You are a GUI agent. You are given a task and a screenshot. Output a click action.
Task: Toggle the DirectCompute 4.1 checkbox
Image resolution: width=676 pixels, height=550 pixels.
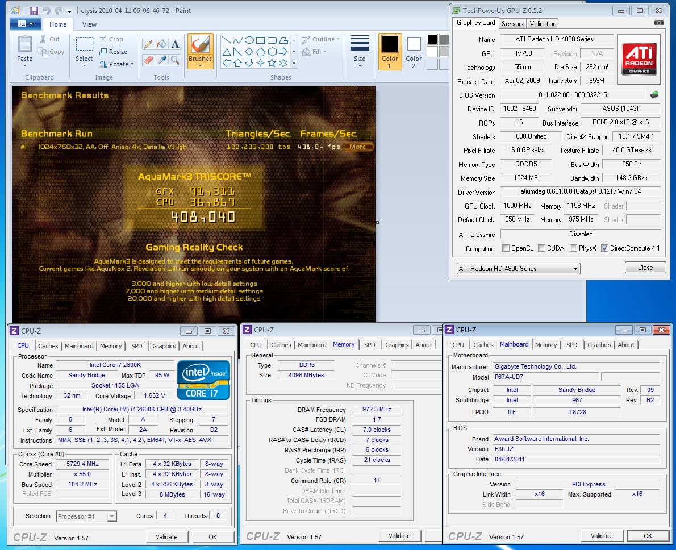pyautogui.click(x=605, y=248)
